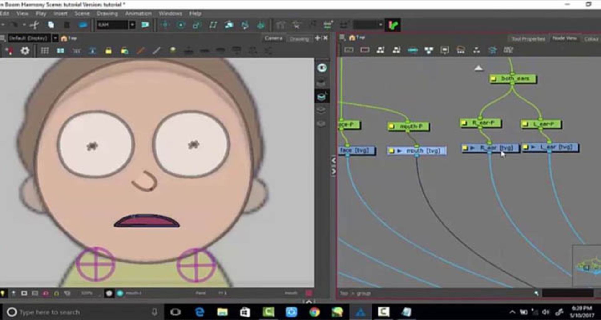Open the Help menu
601x320 pixels.
pyautogui.click(x=195, y=14)
